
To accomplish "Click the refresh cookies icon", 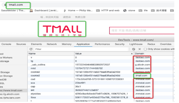I will pyautogui.click(x=31, y=49).
